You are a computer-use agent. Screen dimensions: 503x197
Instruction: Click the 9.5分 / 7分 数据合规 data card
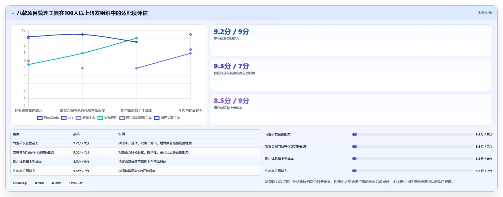click(x=351, y=75)
